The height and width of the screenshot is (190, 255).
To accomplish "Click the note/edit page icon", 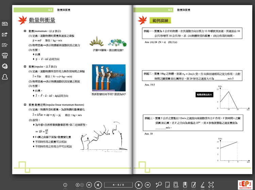I will 193,185.
